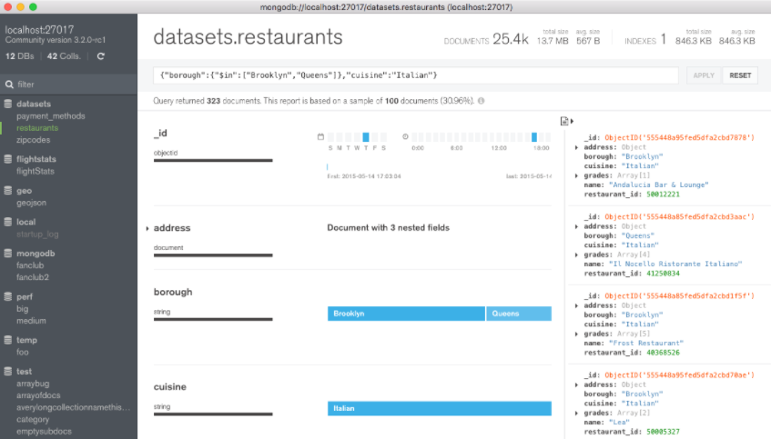Click the perf database icon
Screen dimensions: 771x439
click(x=8, y=296)
